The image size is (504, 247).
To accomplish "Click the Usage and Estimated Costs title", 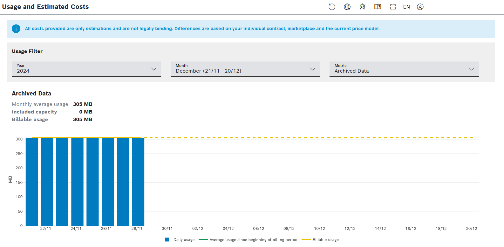I will 45,7.
